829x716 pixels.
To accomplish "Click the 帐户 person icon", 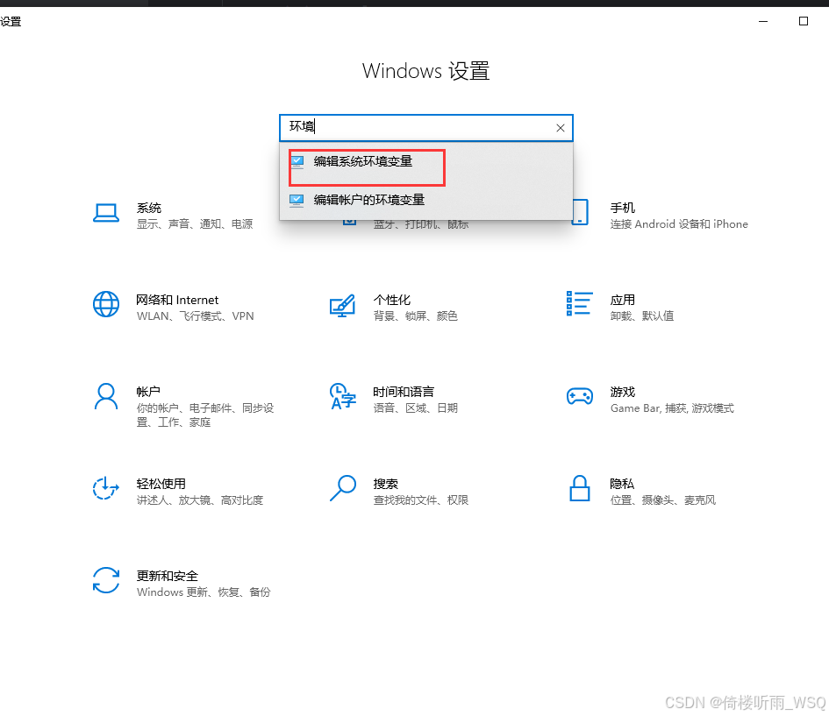I will point(106,396).
